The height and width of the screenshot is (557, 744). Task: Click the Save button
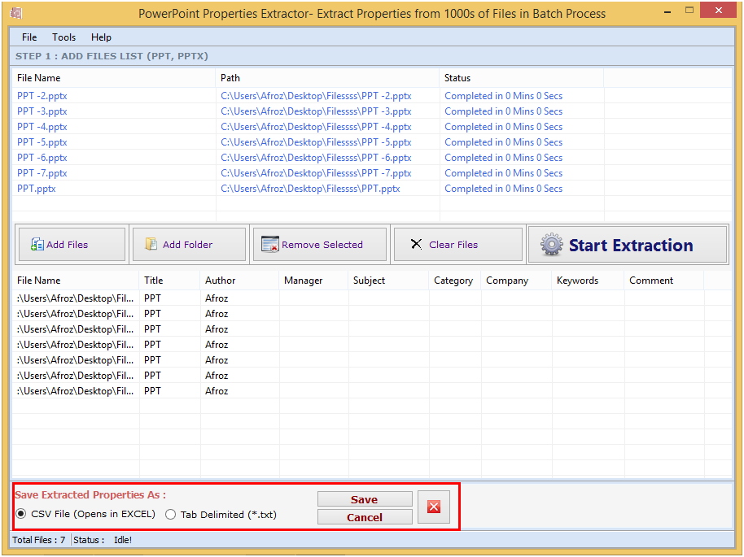click(x=365, y=499)
